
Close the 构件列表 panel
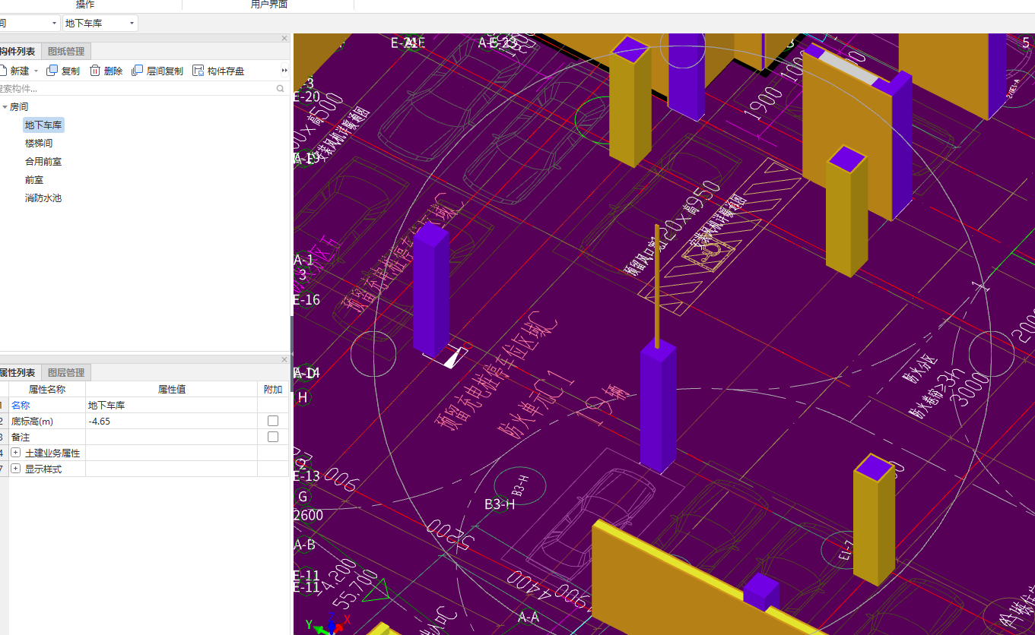tap(284, 38)
